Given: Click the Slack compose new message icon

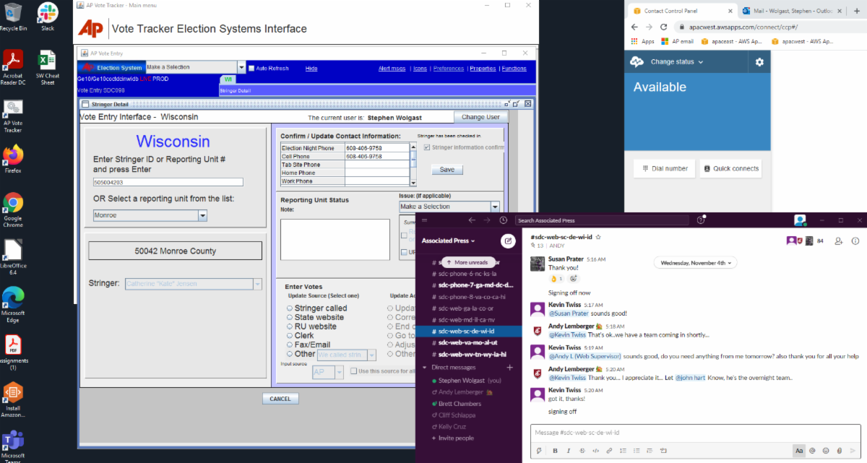Looking at the screenshot, I should (508, 241).
